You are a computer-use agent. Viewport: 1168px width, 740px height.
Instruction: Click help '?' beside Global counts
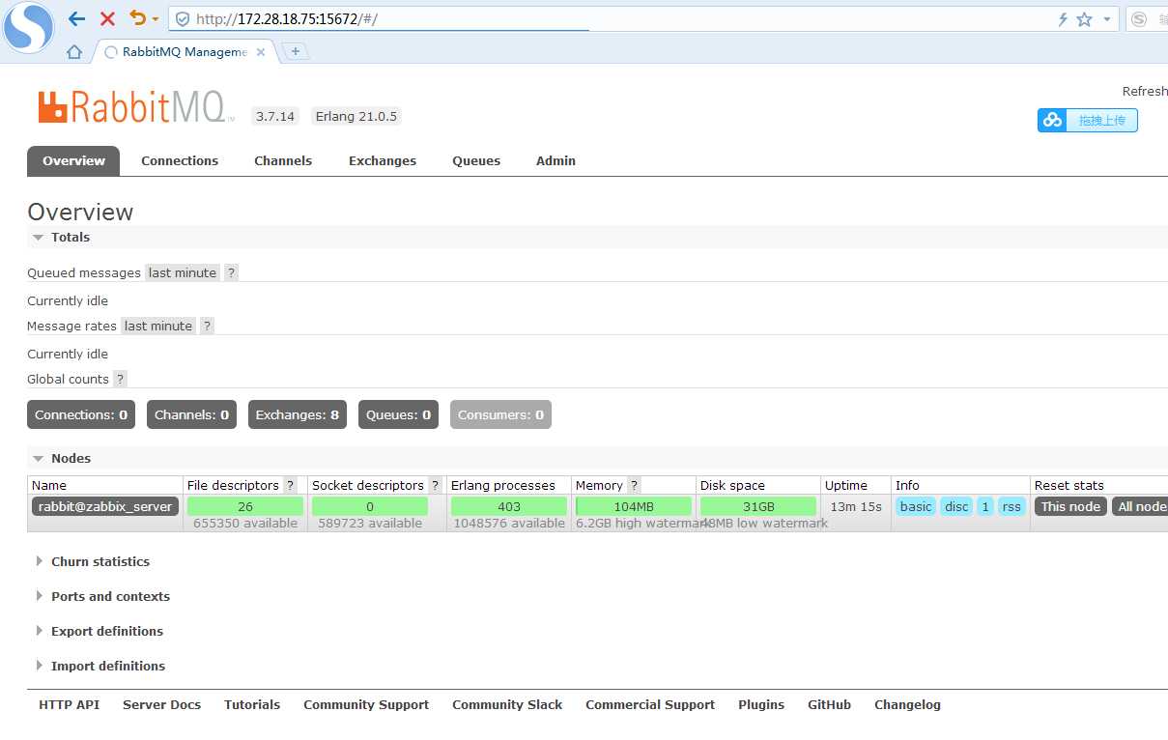tap(120, 380)
